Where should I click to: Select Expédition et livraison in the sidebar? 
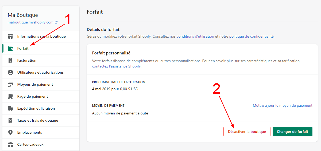tap(36, 108)
